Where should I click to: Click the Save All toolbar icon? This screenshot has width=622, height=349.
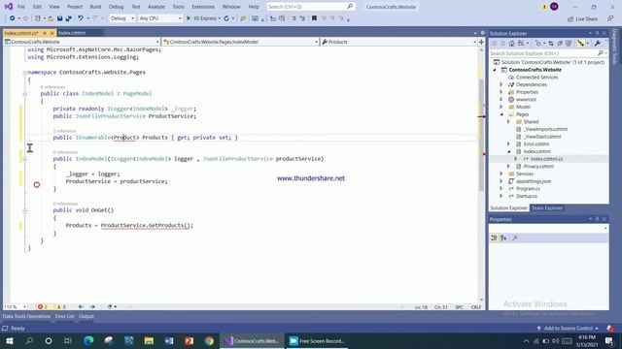(68, 18)
